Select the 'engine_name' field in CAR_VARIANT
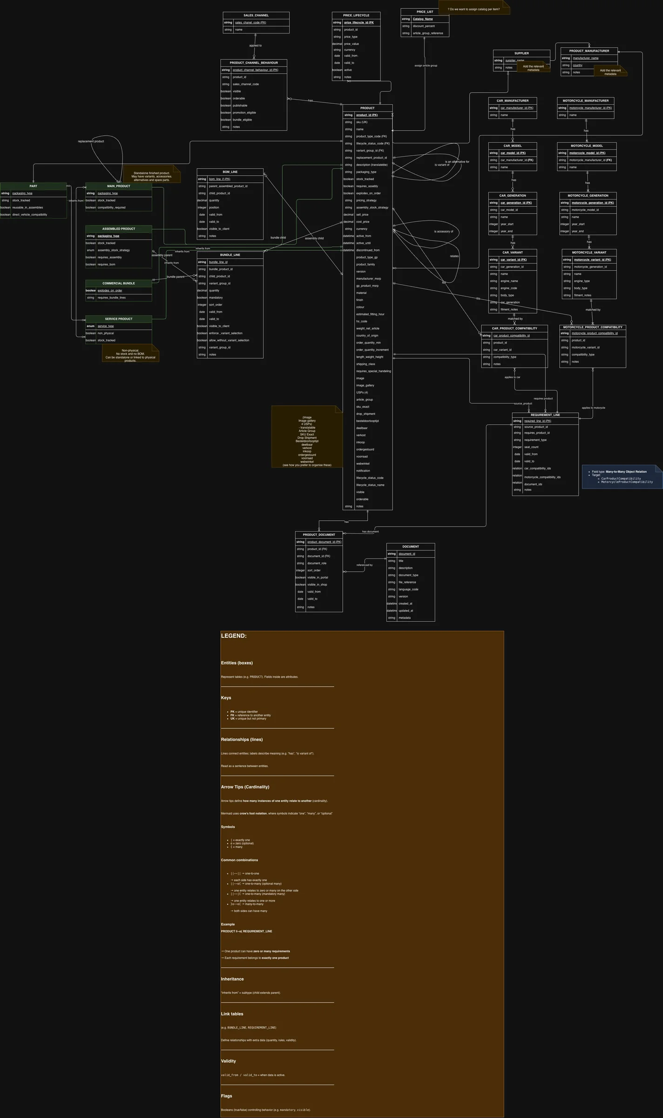Image resolution: width=663 pixels, height=1118 pixels. click(x=513, y=281)
